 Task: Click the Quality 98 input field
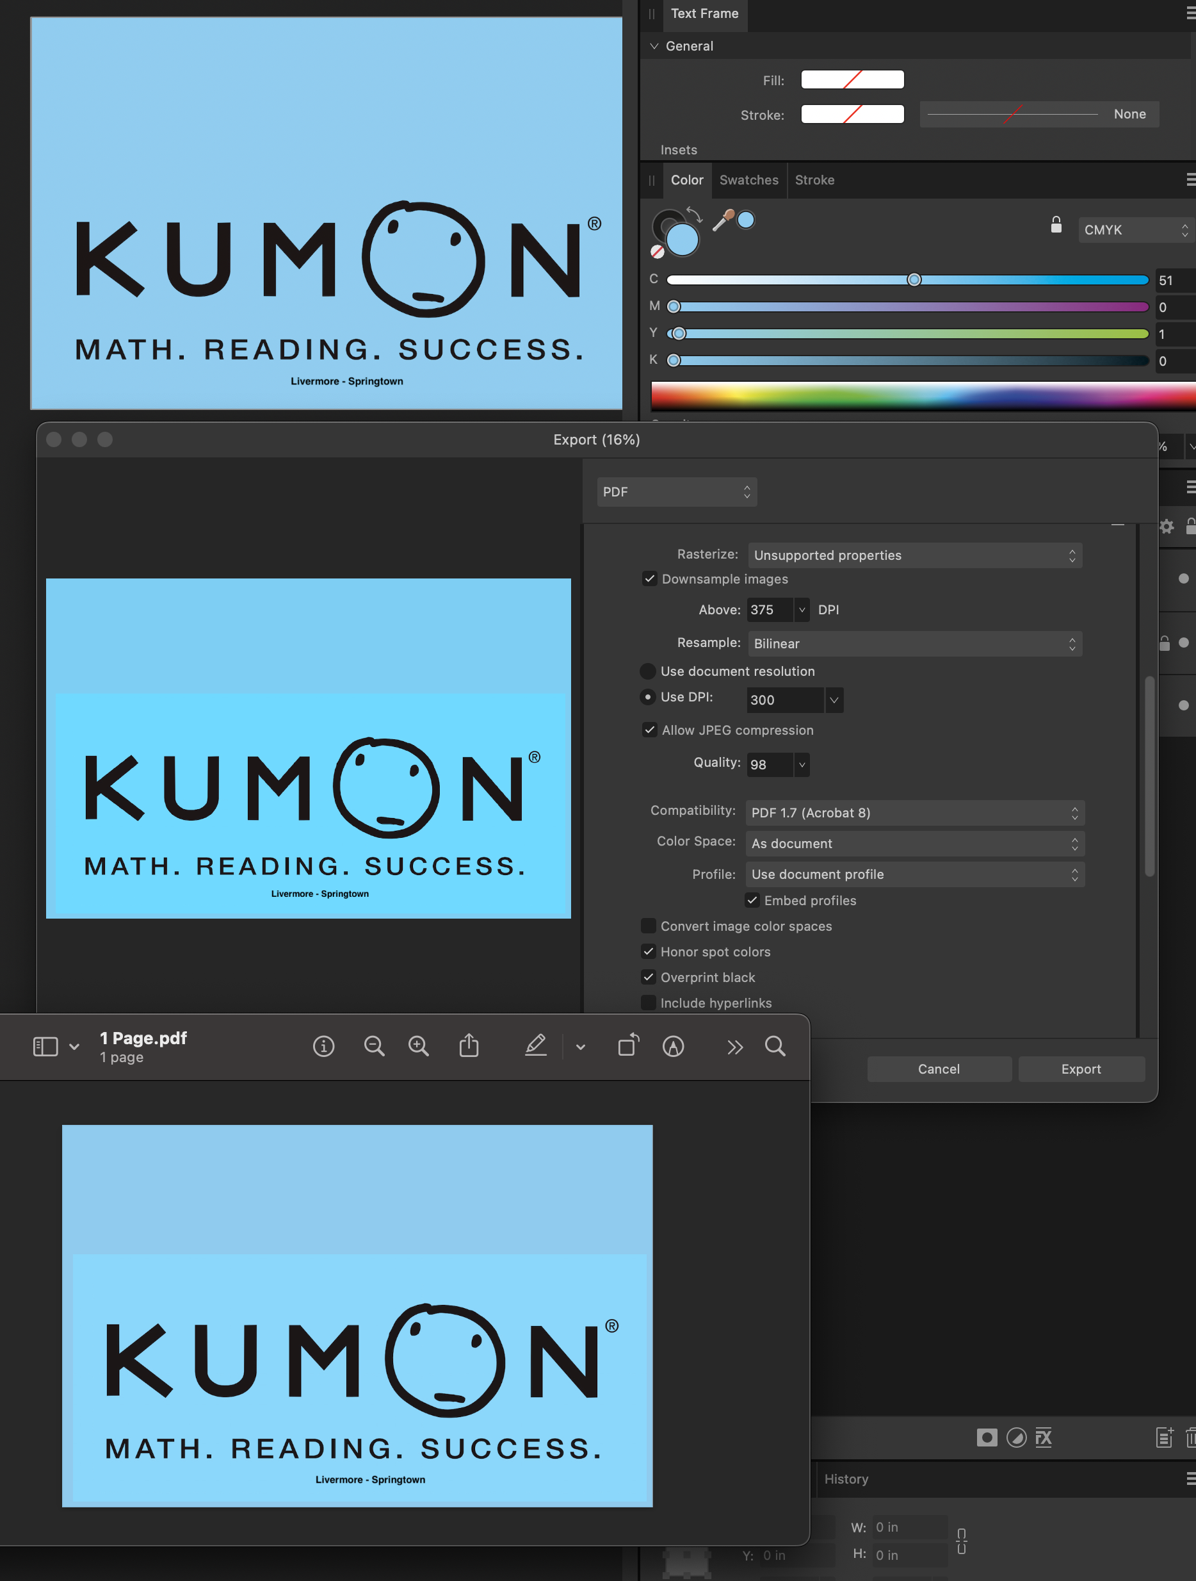770,765
